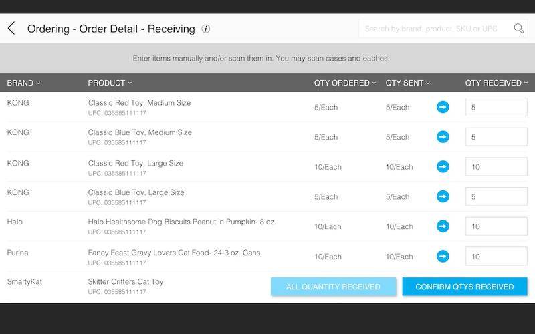The image size is (535, 334).
Task: Select product 'Classic Blue Toy, Medium Size'
Action: coord(140,132)
